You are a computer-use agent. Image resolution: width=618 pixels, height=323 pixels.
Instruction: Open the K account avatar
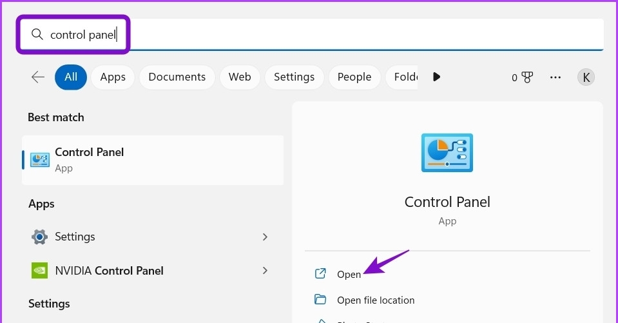pos(586,77)
